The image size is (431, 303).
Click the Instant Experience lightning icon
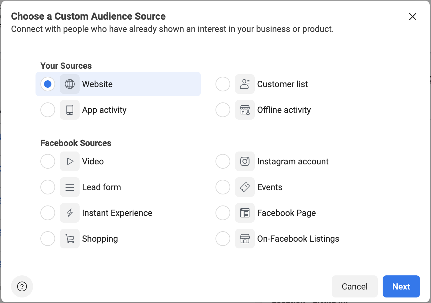(x=70, y=213)
